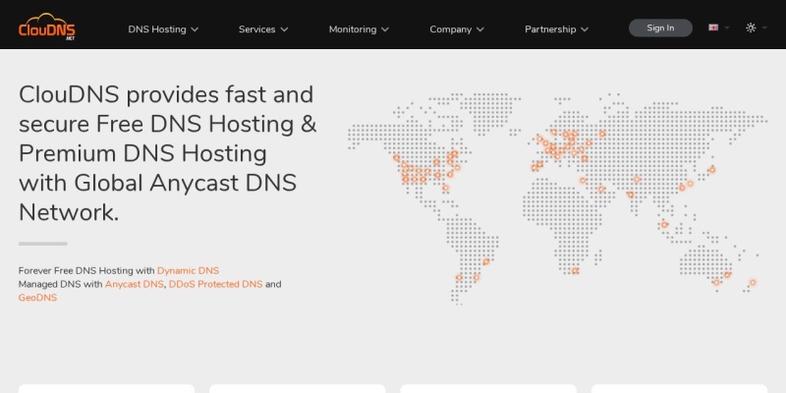Expand the Monitoring chevron arrow
The image size is (786, 393).
385,29
